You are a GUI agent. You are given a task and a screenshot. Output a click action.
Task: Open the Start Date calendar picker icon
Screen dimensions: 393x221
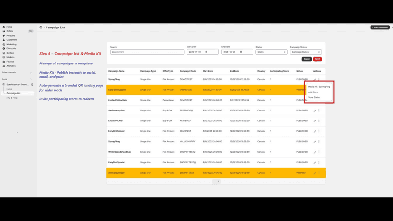pos(206,52)
